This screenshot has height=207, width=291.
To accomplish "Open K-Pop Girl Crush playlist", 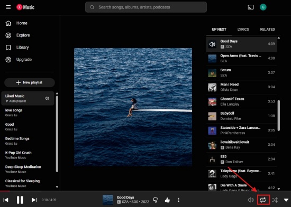I will pos(28,155).
